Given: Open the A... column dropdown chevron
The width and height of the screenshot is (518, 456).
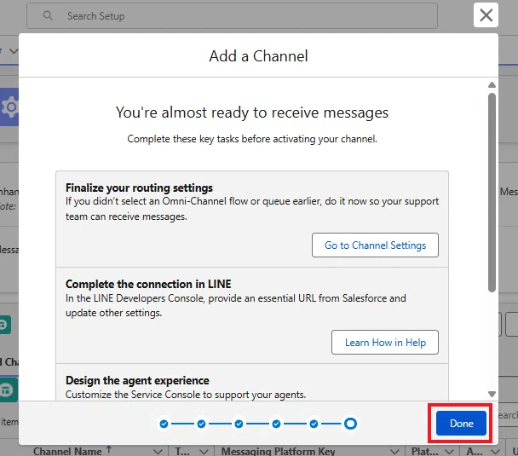Looking at the screenshot, I should tap(495, 452).
